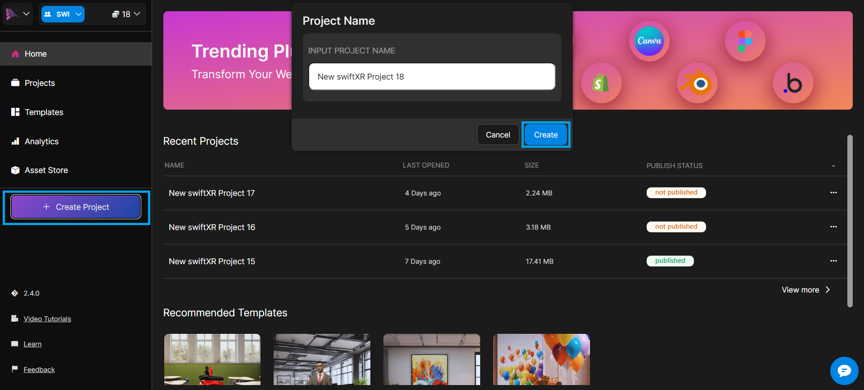The image size is (864, 390).
Task: Open options for New swiftXR Project 15
Action: click(x=833, y=261)
